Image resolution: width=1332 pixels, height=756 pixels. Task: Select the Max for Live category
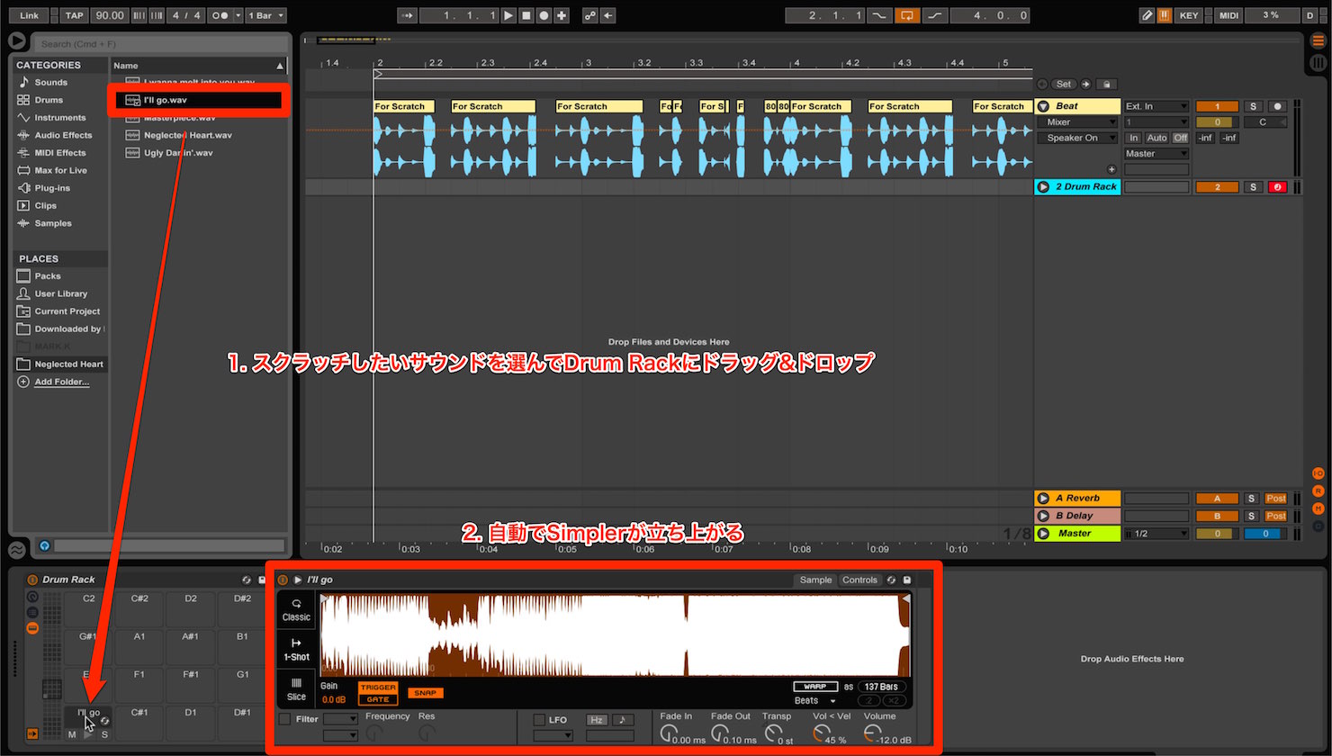point(60,170)
